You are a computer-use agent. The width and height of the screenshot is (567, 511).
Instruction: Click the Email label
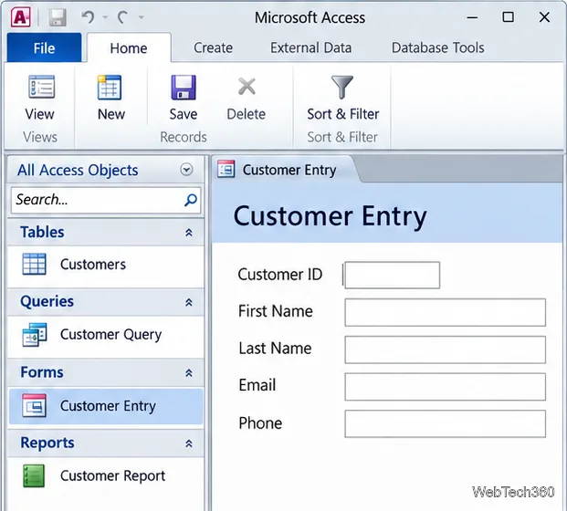(257, 385)
